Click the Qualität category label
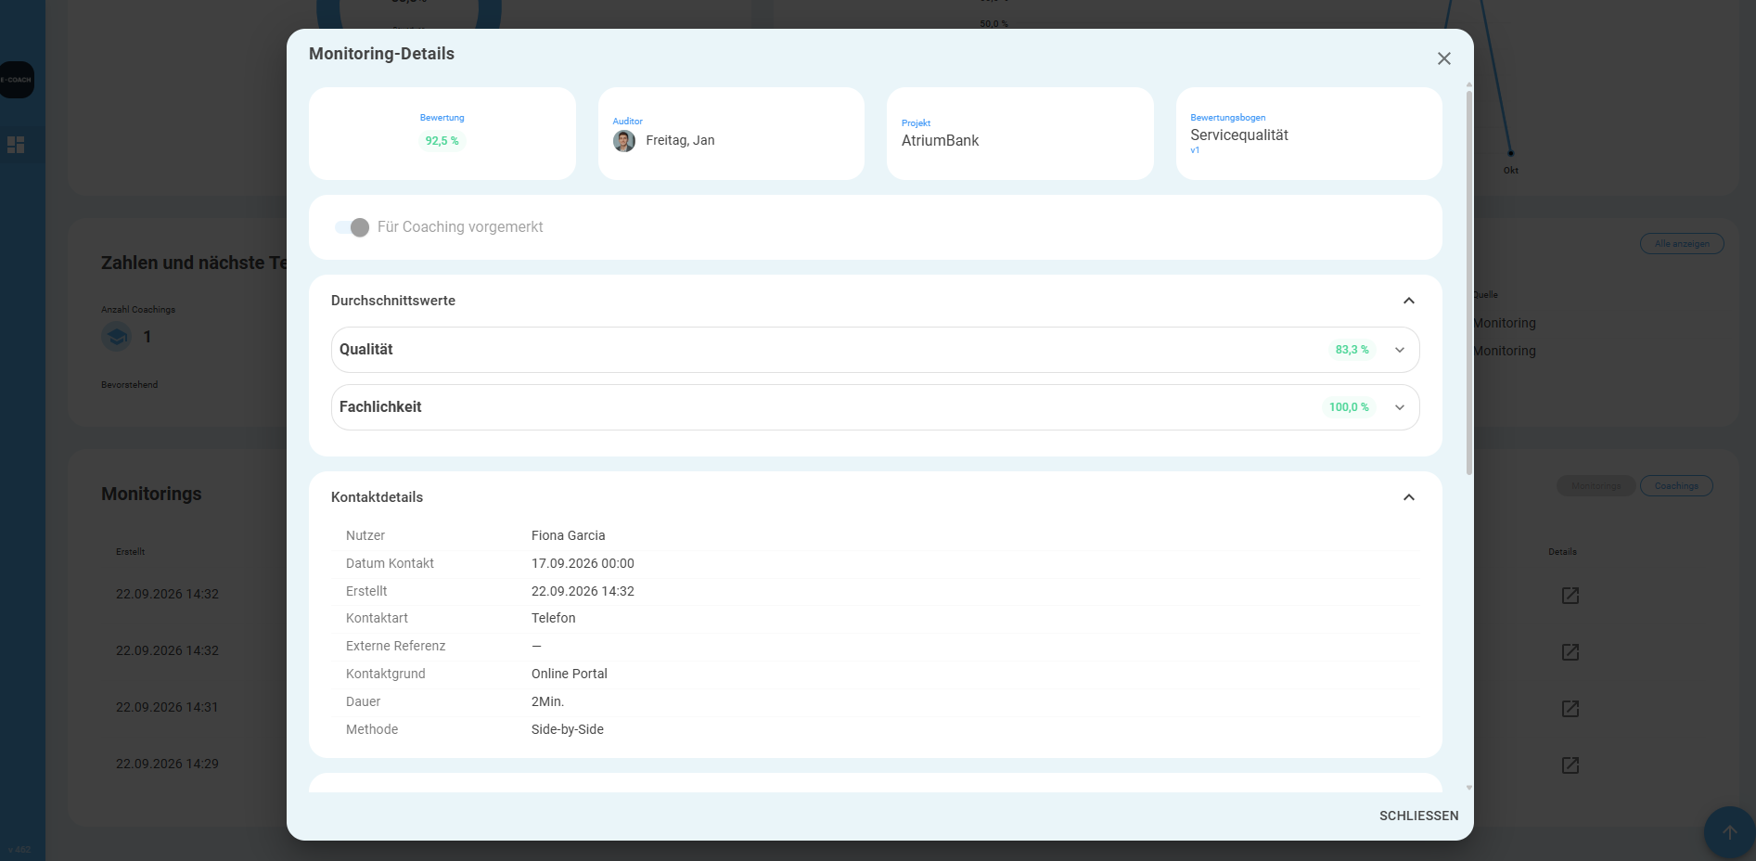 coord(365,350)
